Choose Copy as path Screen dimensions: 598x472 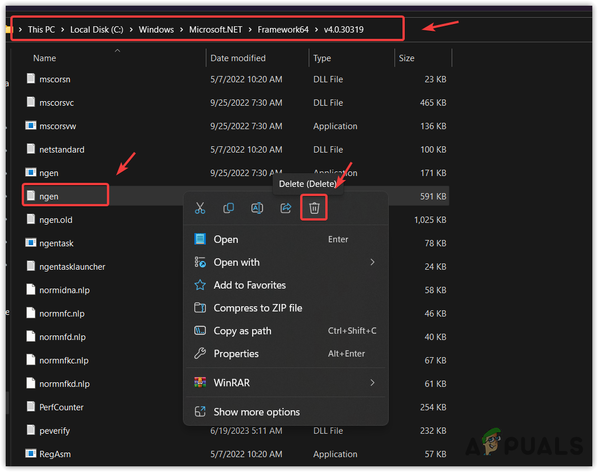285,330
